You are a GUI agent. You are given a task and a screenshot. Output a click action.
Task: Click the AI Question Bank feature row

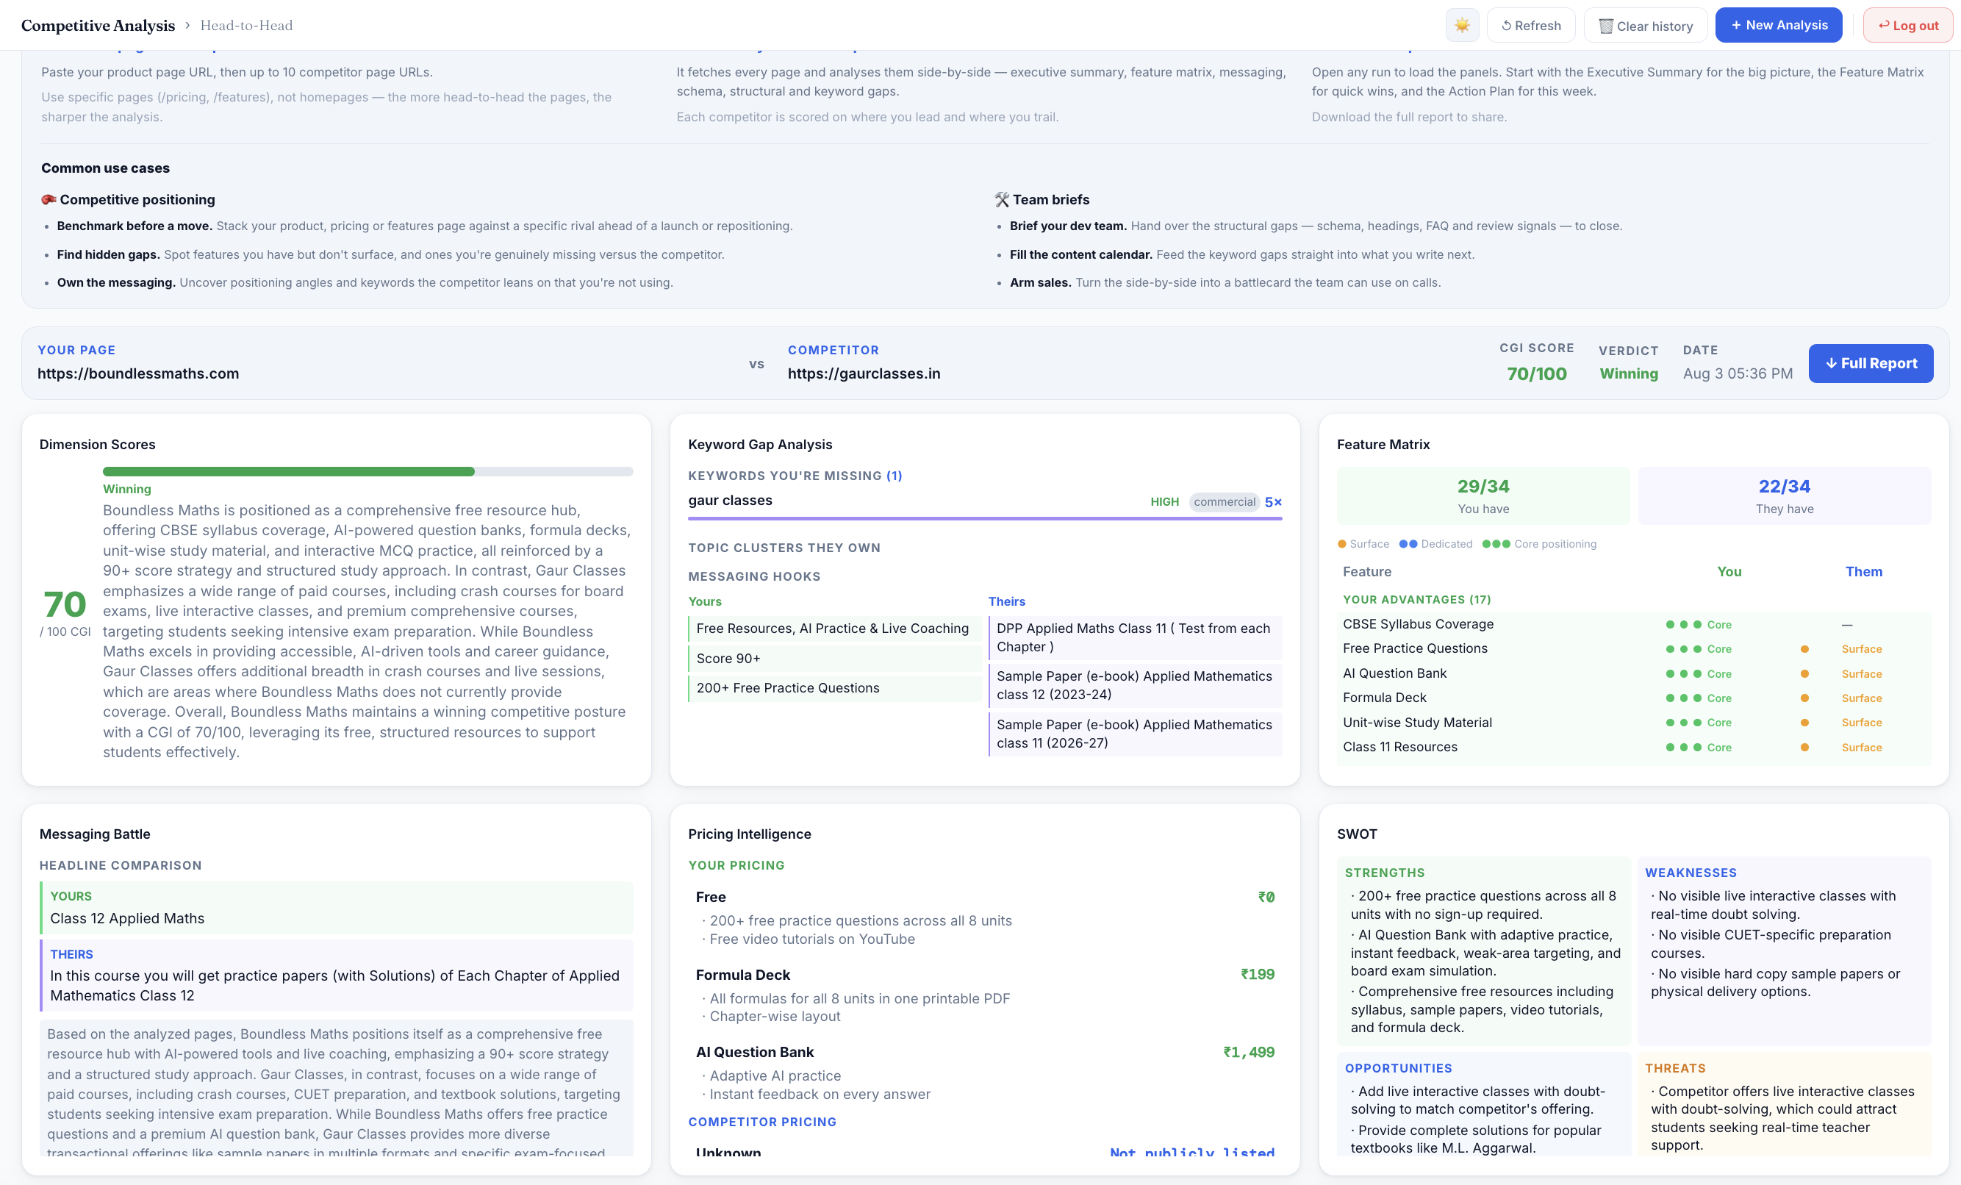[1633, 673]
